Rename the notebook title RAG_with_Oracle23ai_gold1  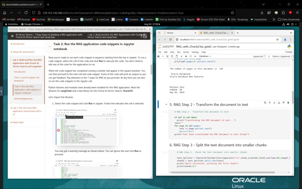click(194, 46)
